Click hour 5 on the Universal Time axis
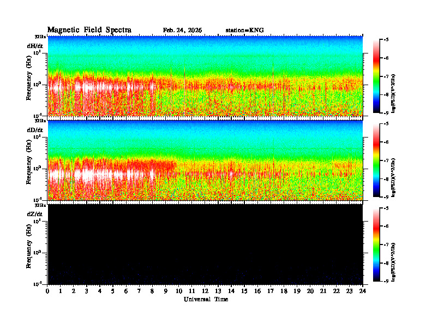This screenshot has width=432, height=334. (113, 291)
